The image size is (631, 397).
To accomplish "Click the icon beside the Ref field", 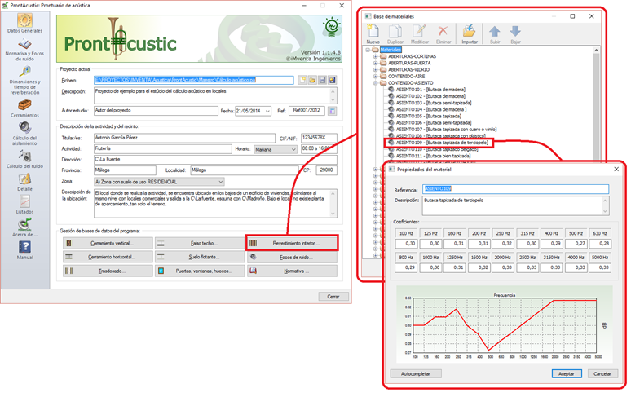I will 333,111.
